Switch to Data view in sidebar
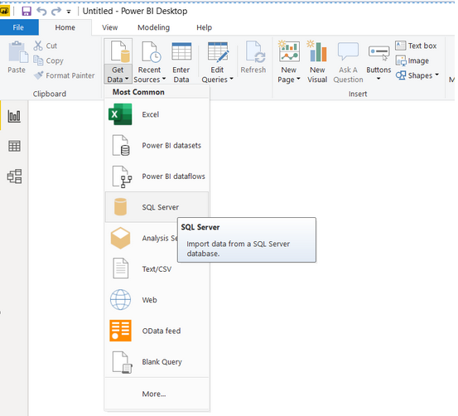Viewport: 458px width, 416px height. (x=14, y=146)
